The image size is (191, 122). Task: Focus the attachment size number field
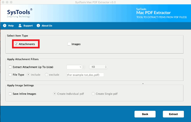tap(74, 67)
